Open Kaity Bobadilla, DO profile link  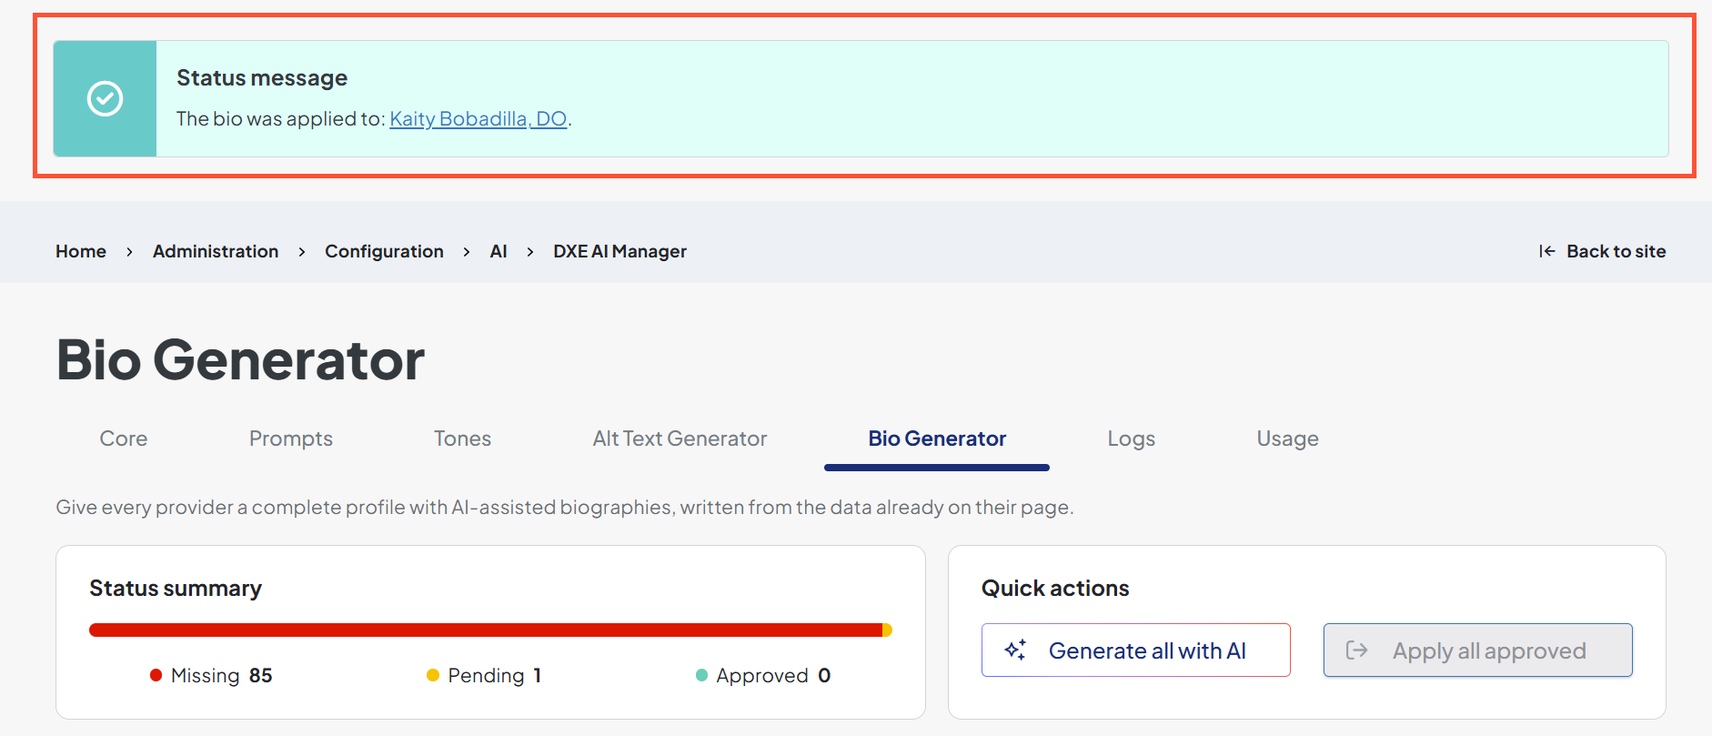[478, 119]
